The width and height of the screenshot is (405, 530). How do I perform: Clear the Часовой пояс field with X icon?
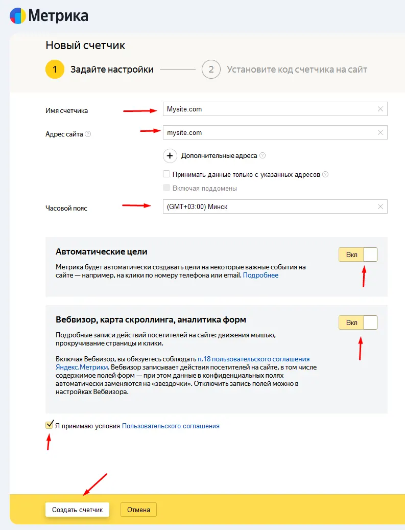pyautogui.click(x=380, y=206)
